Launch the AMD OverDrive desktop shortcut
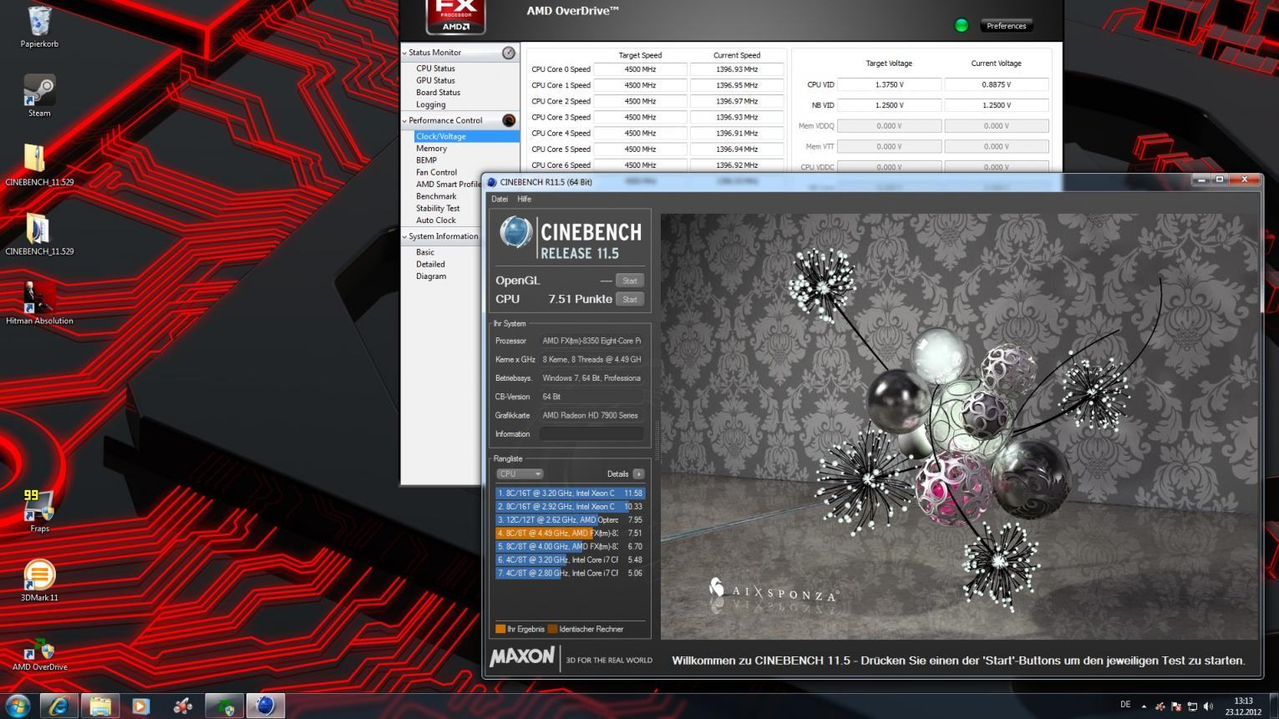Viewport: 1279px width, 719px height. point(39,649)
